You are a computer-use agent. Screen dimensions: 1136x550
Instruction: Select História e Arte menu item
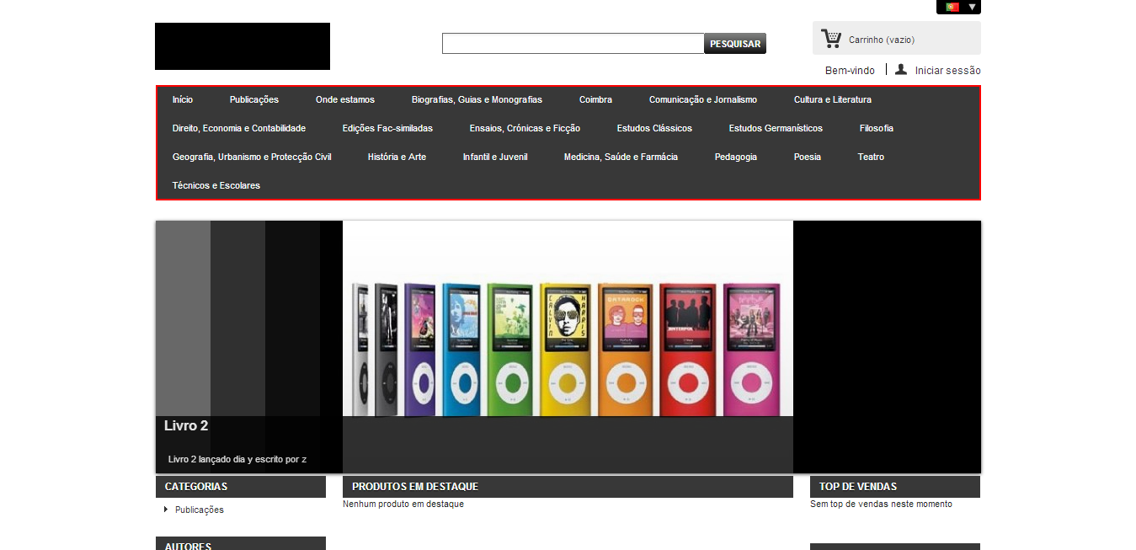pyautogui.click(x=397, y=157)
